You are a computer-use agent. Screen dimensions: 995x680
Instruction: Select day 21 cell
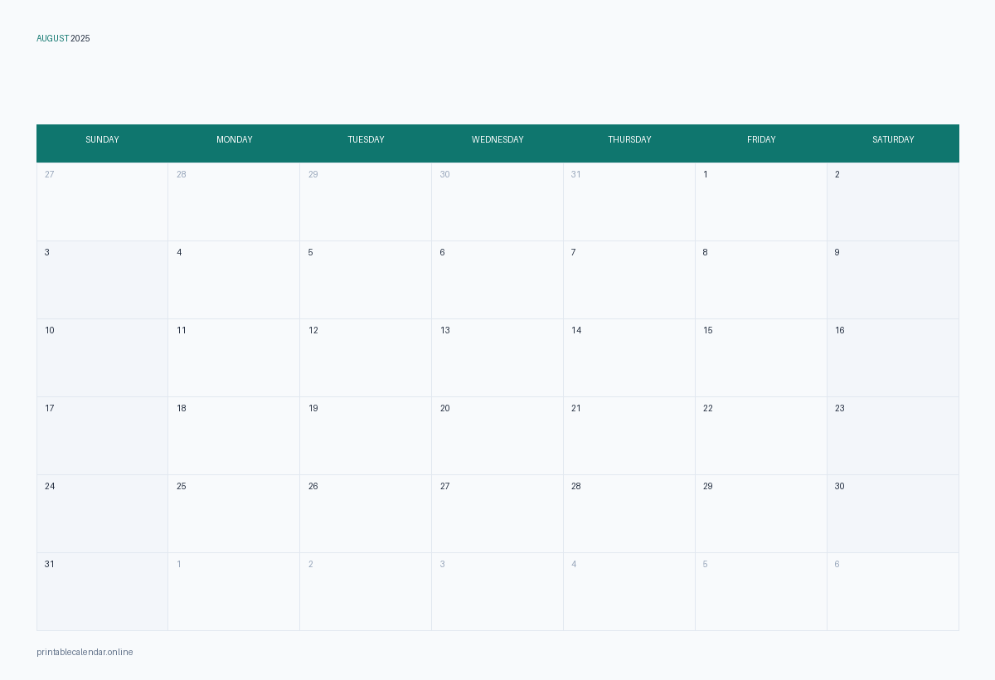pos(629,436)
